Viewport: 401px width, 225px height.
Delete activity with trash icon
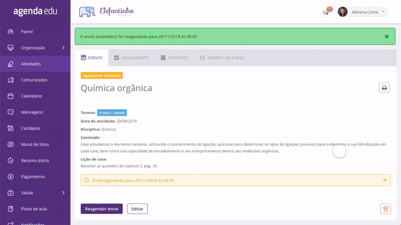coord(385,208)
